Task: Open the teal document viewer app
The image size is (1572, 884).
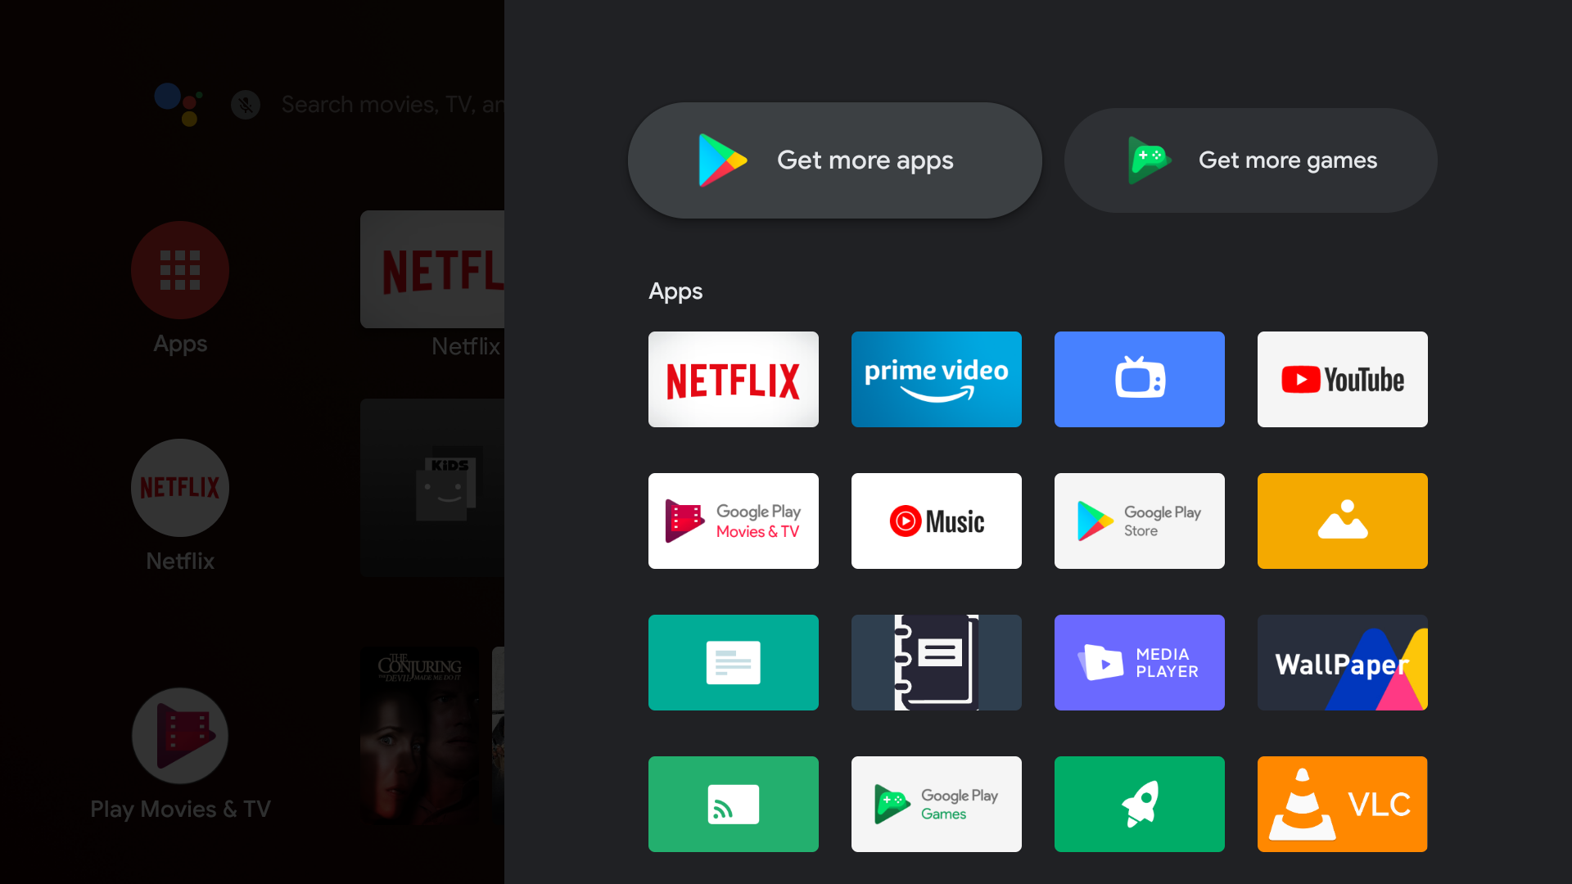Action: tap(733, 662)
